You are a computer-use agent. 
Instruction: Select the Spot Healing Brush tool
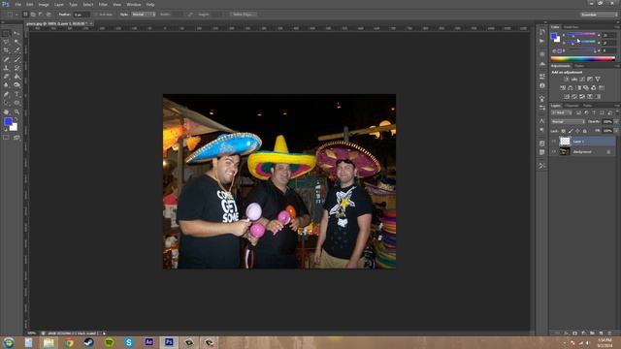point(6,59)
